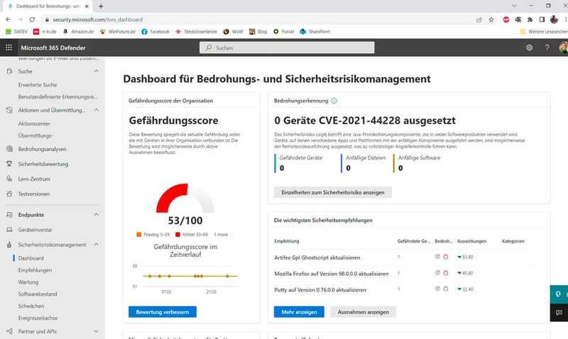This screenshot has height=339, width=568.
Task: Show the Bedrohungserkennung info icon
Action: [334, 101]
